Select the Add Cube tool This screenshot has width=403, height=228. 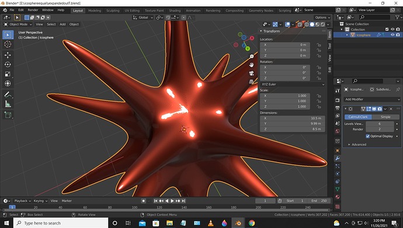pos(8,115)
